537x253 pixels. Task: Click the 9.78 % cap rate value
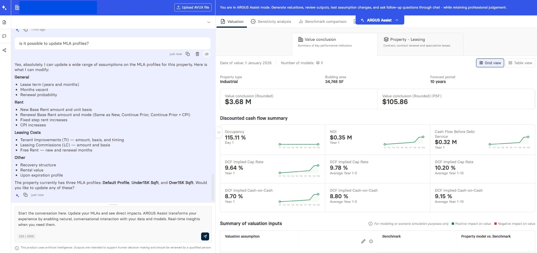(x=339, y=168)
